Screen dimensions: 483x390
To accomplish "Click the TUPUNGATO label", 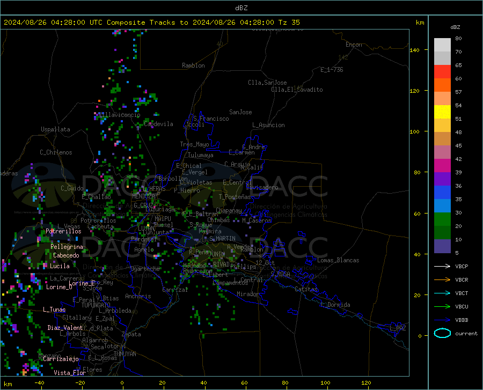I will tap(96, 305).
